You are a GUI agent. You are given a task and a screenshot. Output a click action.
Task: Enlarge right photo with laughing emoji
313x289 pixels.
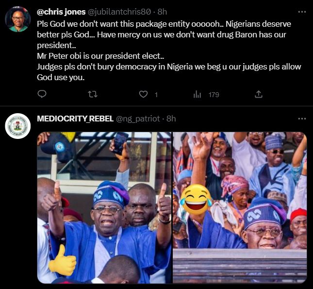[240, 207]
